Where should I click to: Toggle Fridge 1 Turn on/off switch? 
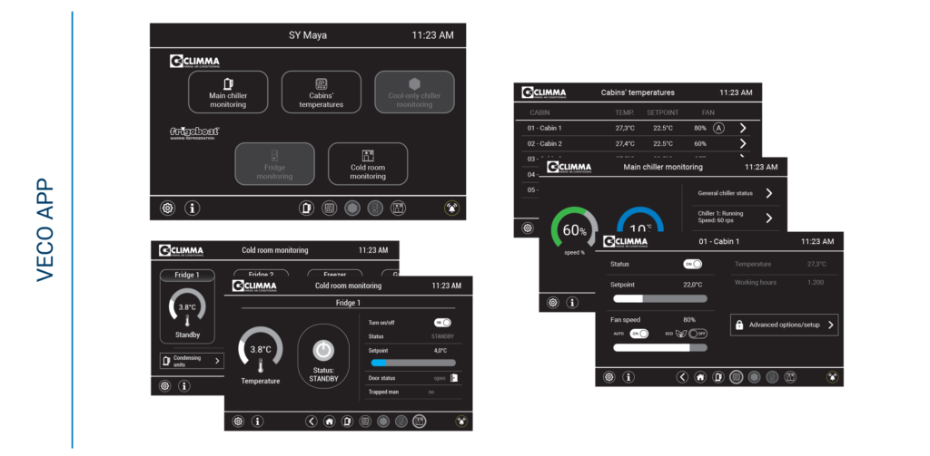tap(441, 322)
